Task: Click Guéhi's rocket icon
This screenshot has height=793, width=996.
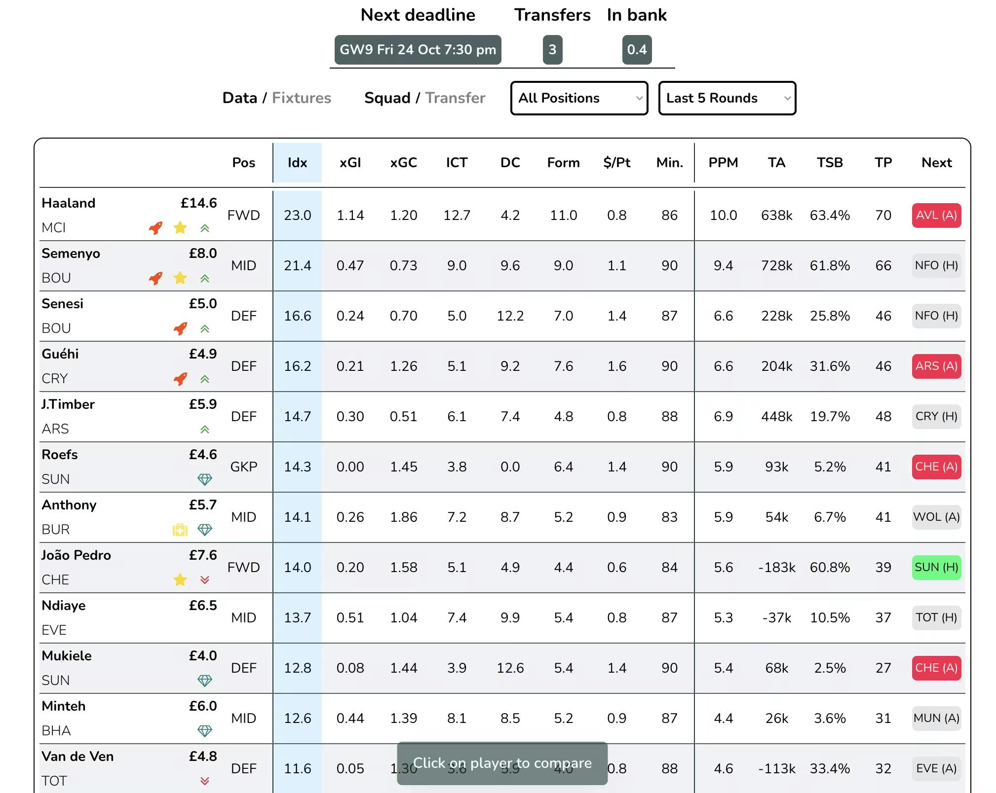Action: (x=180, y=379)
